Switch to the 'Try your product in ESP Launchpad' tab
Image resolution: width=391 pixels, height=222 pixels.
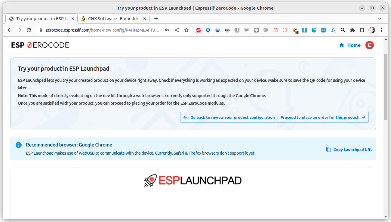click(x=42, y=19)
